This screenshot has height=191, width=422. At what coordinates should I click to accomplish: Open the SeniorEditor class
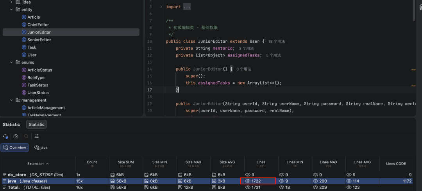pyautogui.click(x=39, y=40)
